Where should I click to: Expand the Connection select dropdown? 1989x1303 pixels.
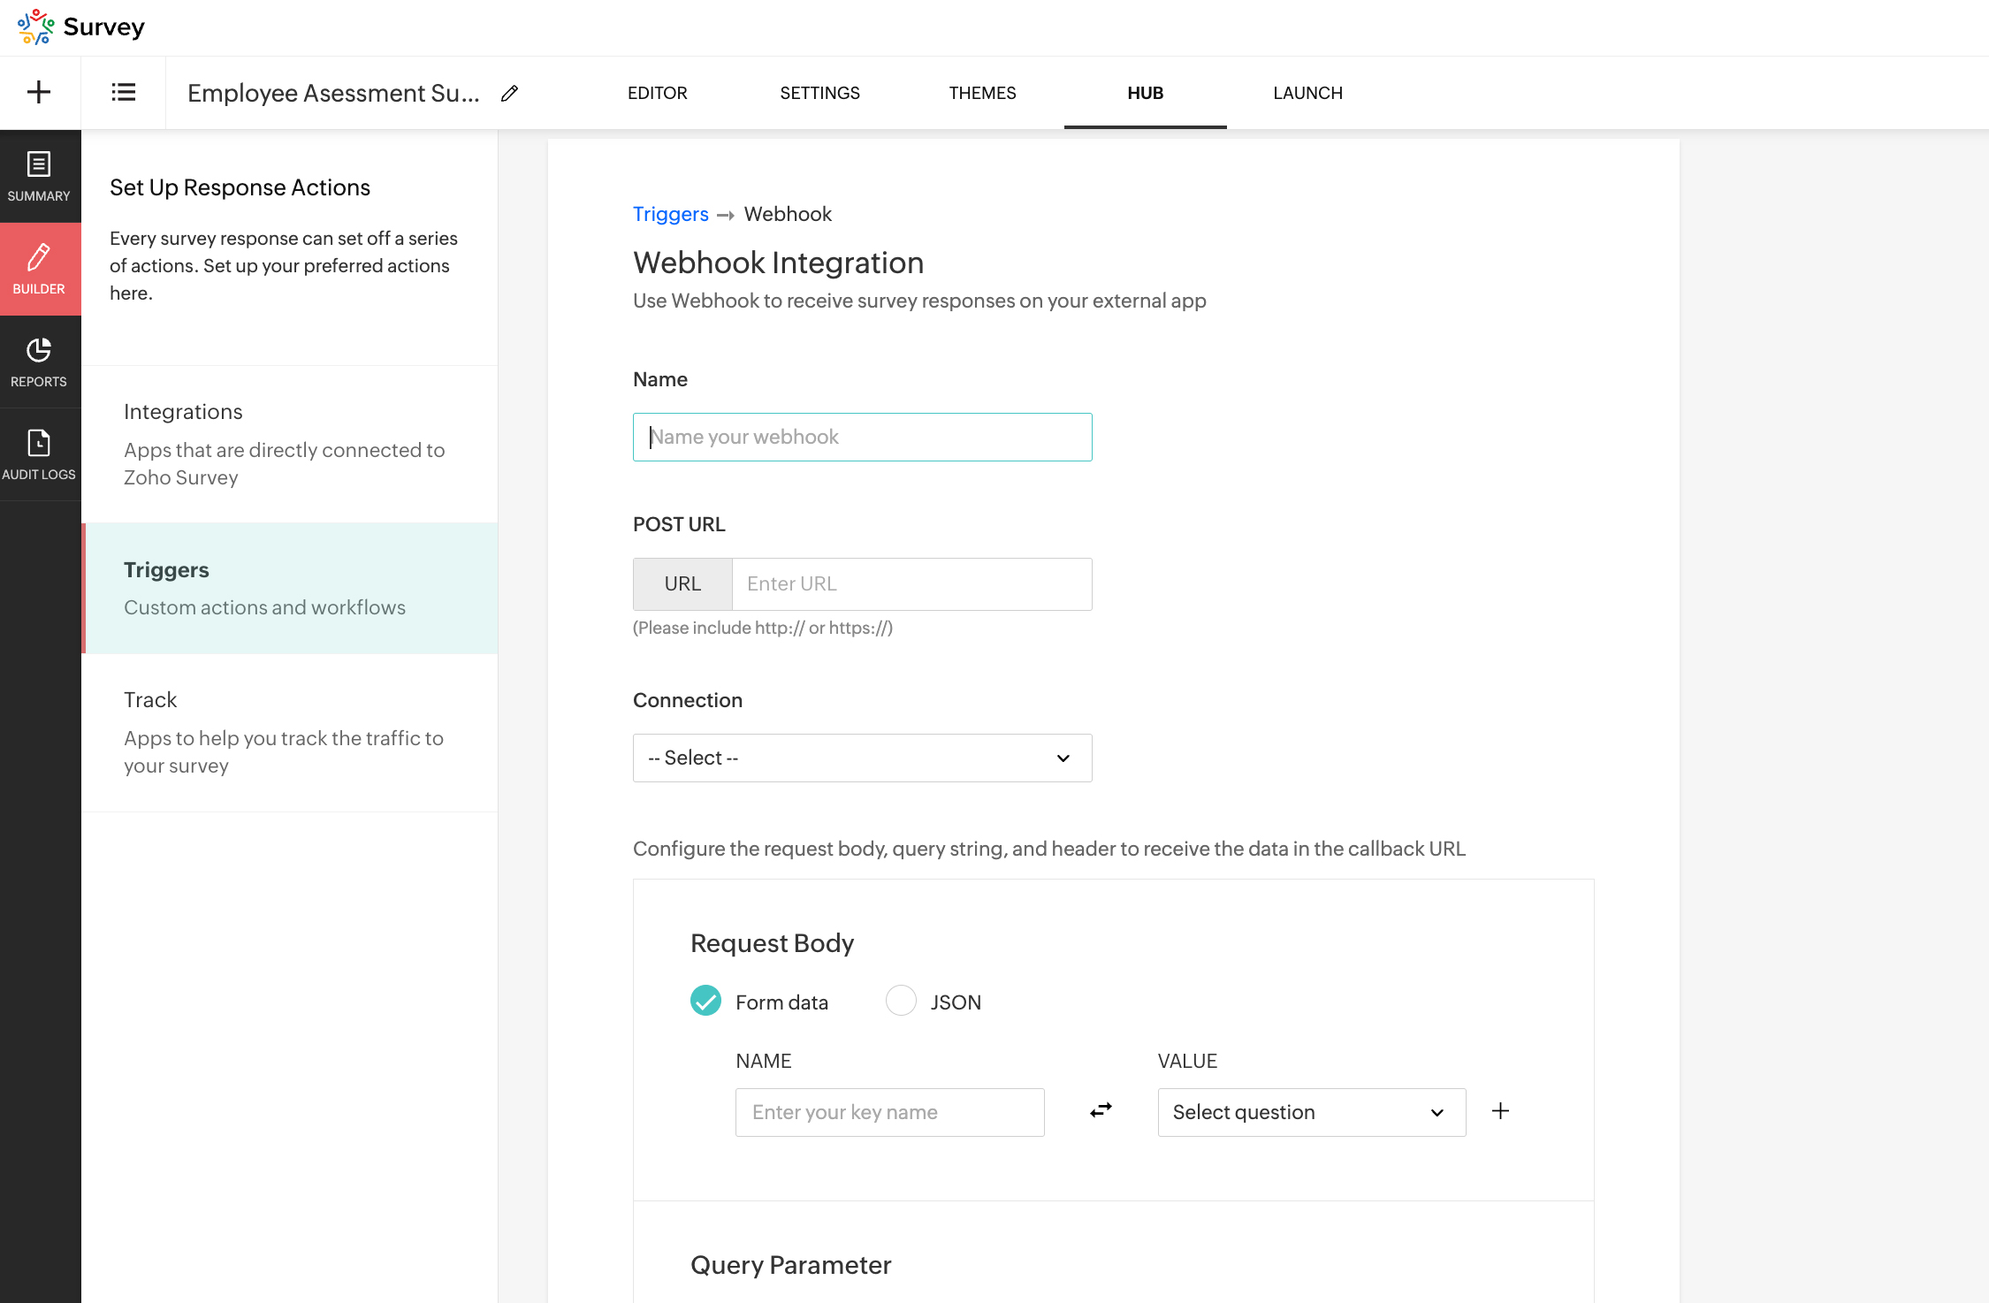pyautogui.click(x=862, y=758)
